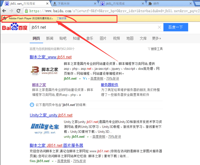
Task: Click the browser forward arrow
Action: (x=11, y=11)
